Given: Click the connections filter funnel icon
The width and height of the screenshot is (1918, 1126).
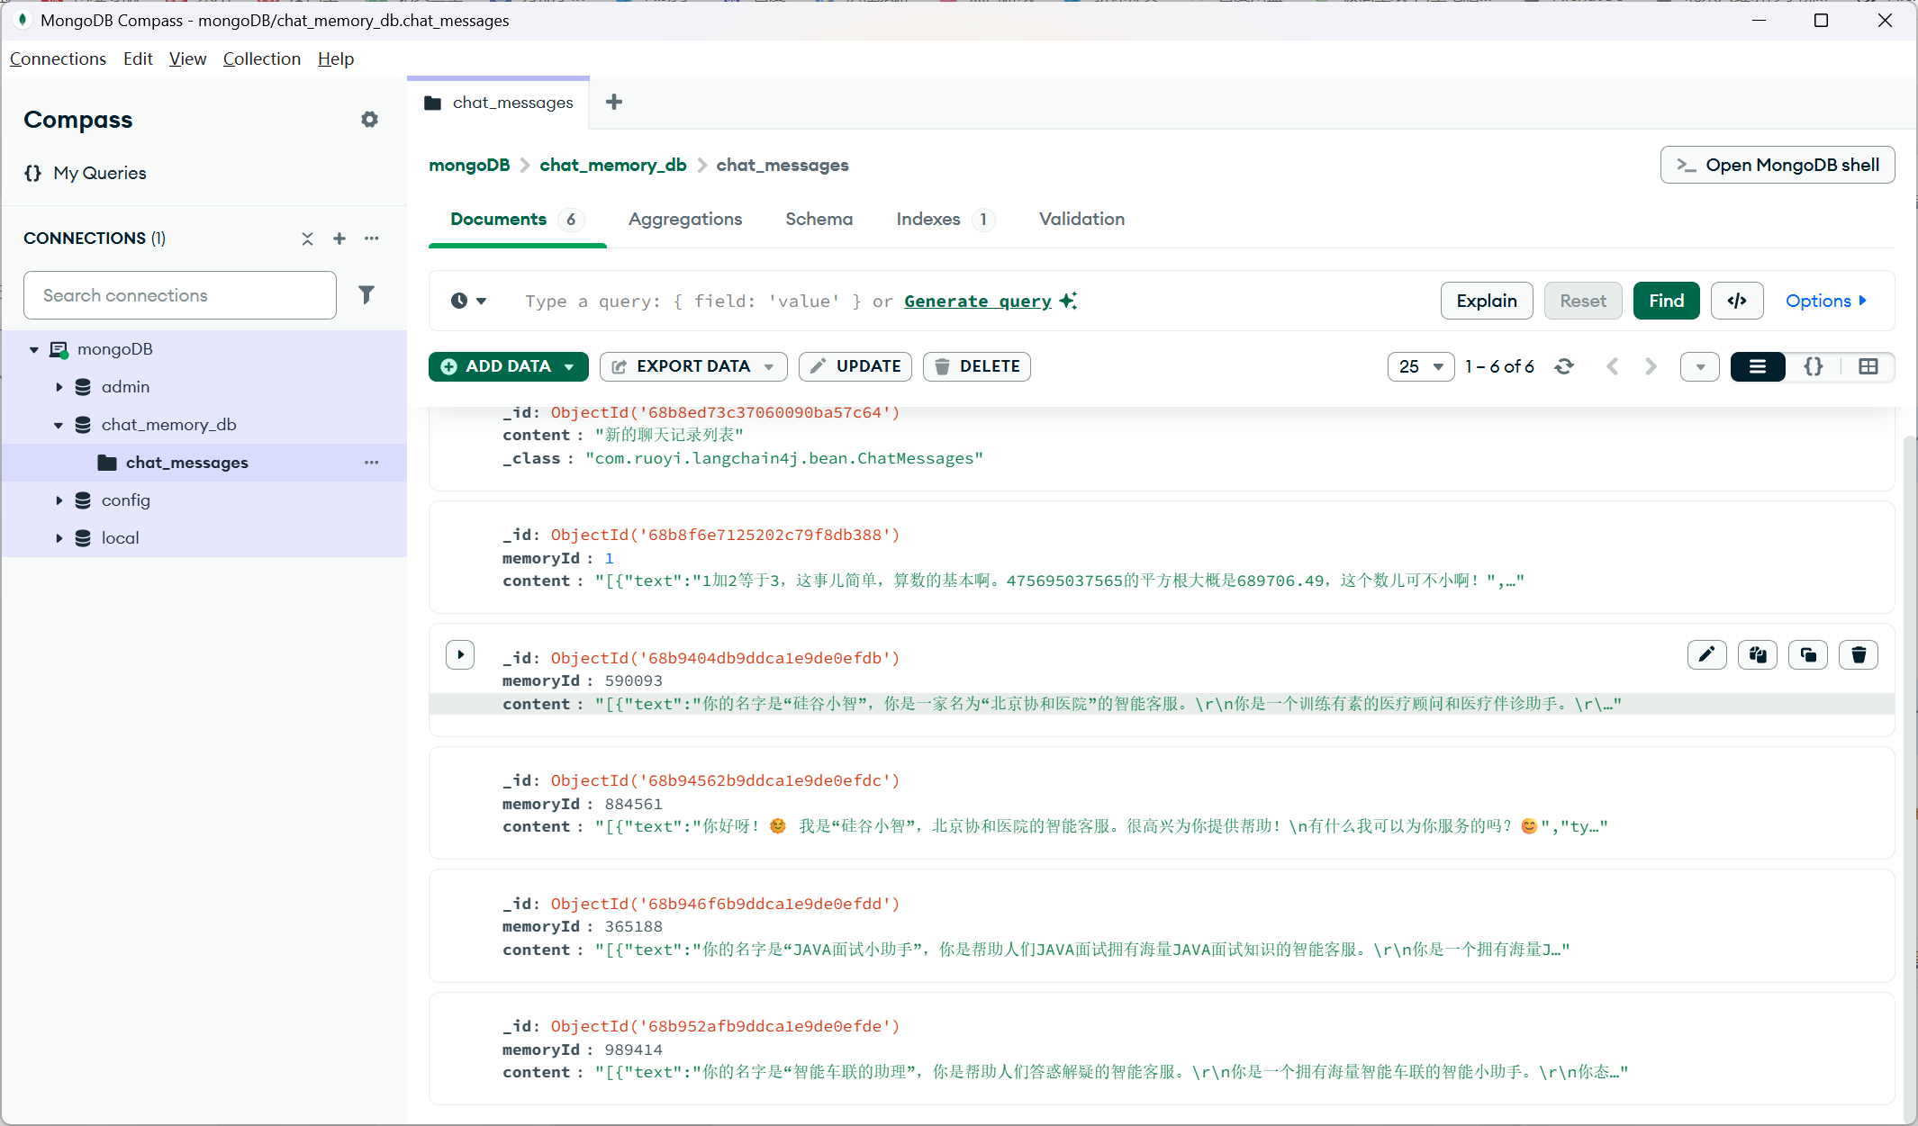Looking at the screenshot, I should pyautogui.click(x=366, y=294).
